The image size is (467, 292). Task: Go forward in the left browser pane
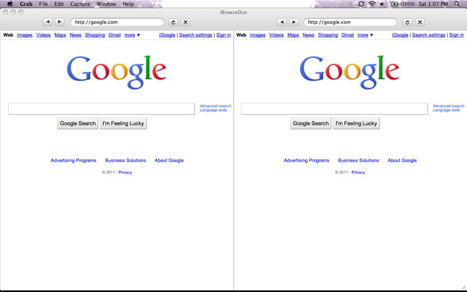point(60,22)
